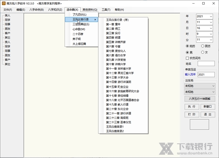Image resolution: width=219 pixels, height=158 pixels.
Task: Open 第二十二章 高级班
Action: tap(123, 118)
